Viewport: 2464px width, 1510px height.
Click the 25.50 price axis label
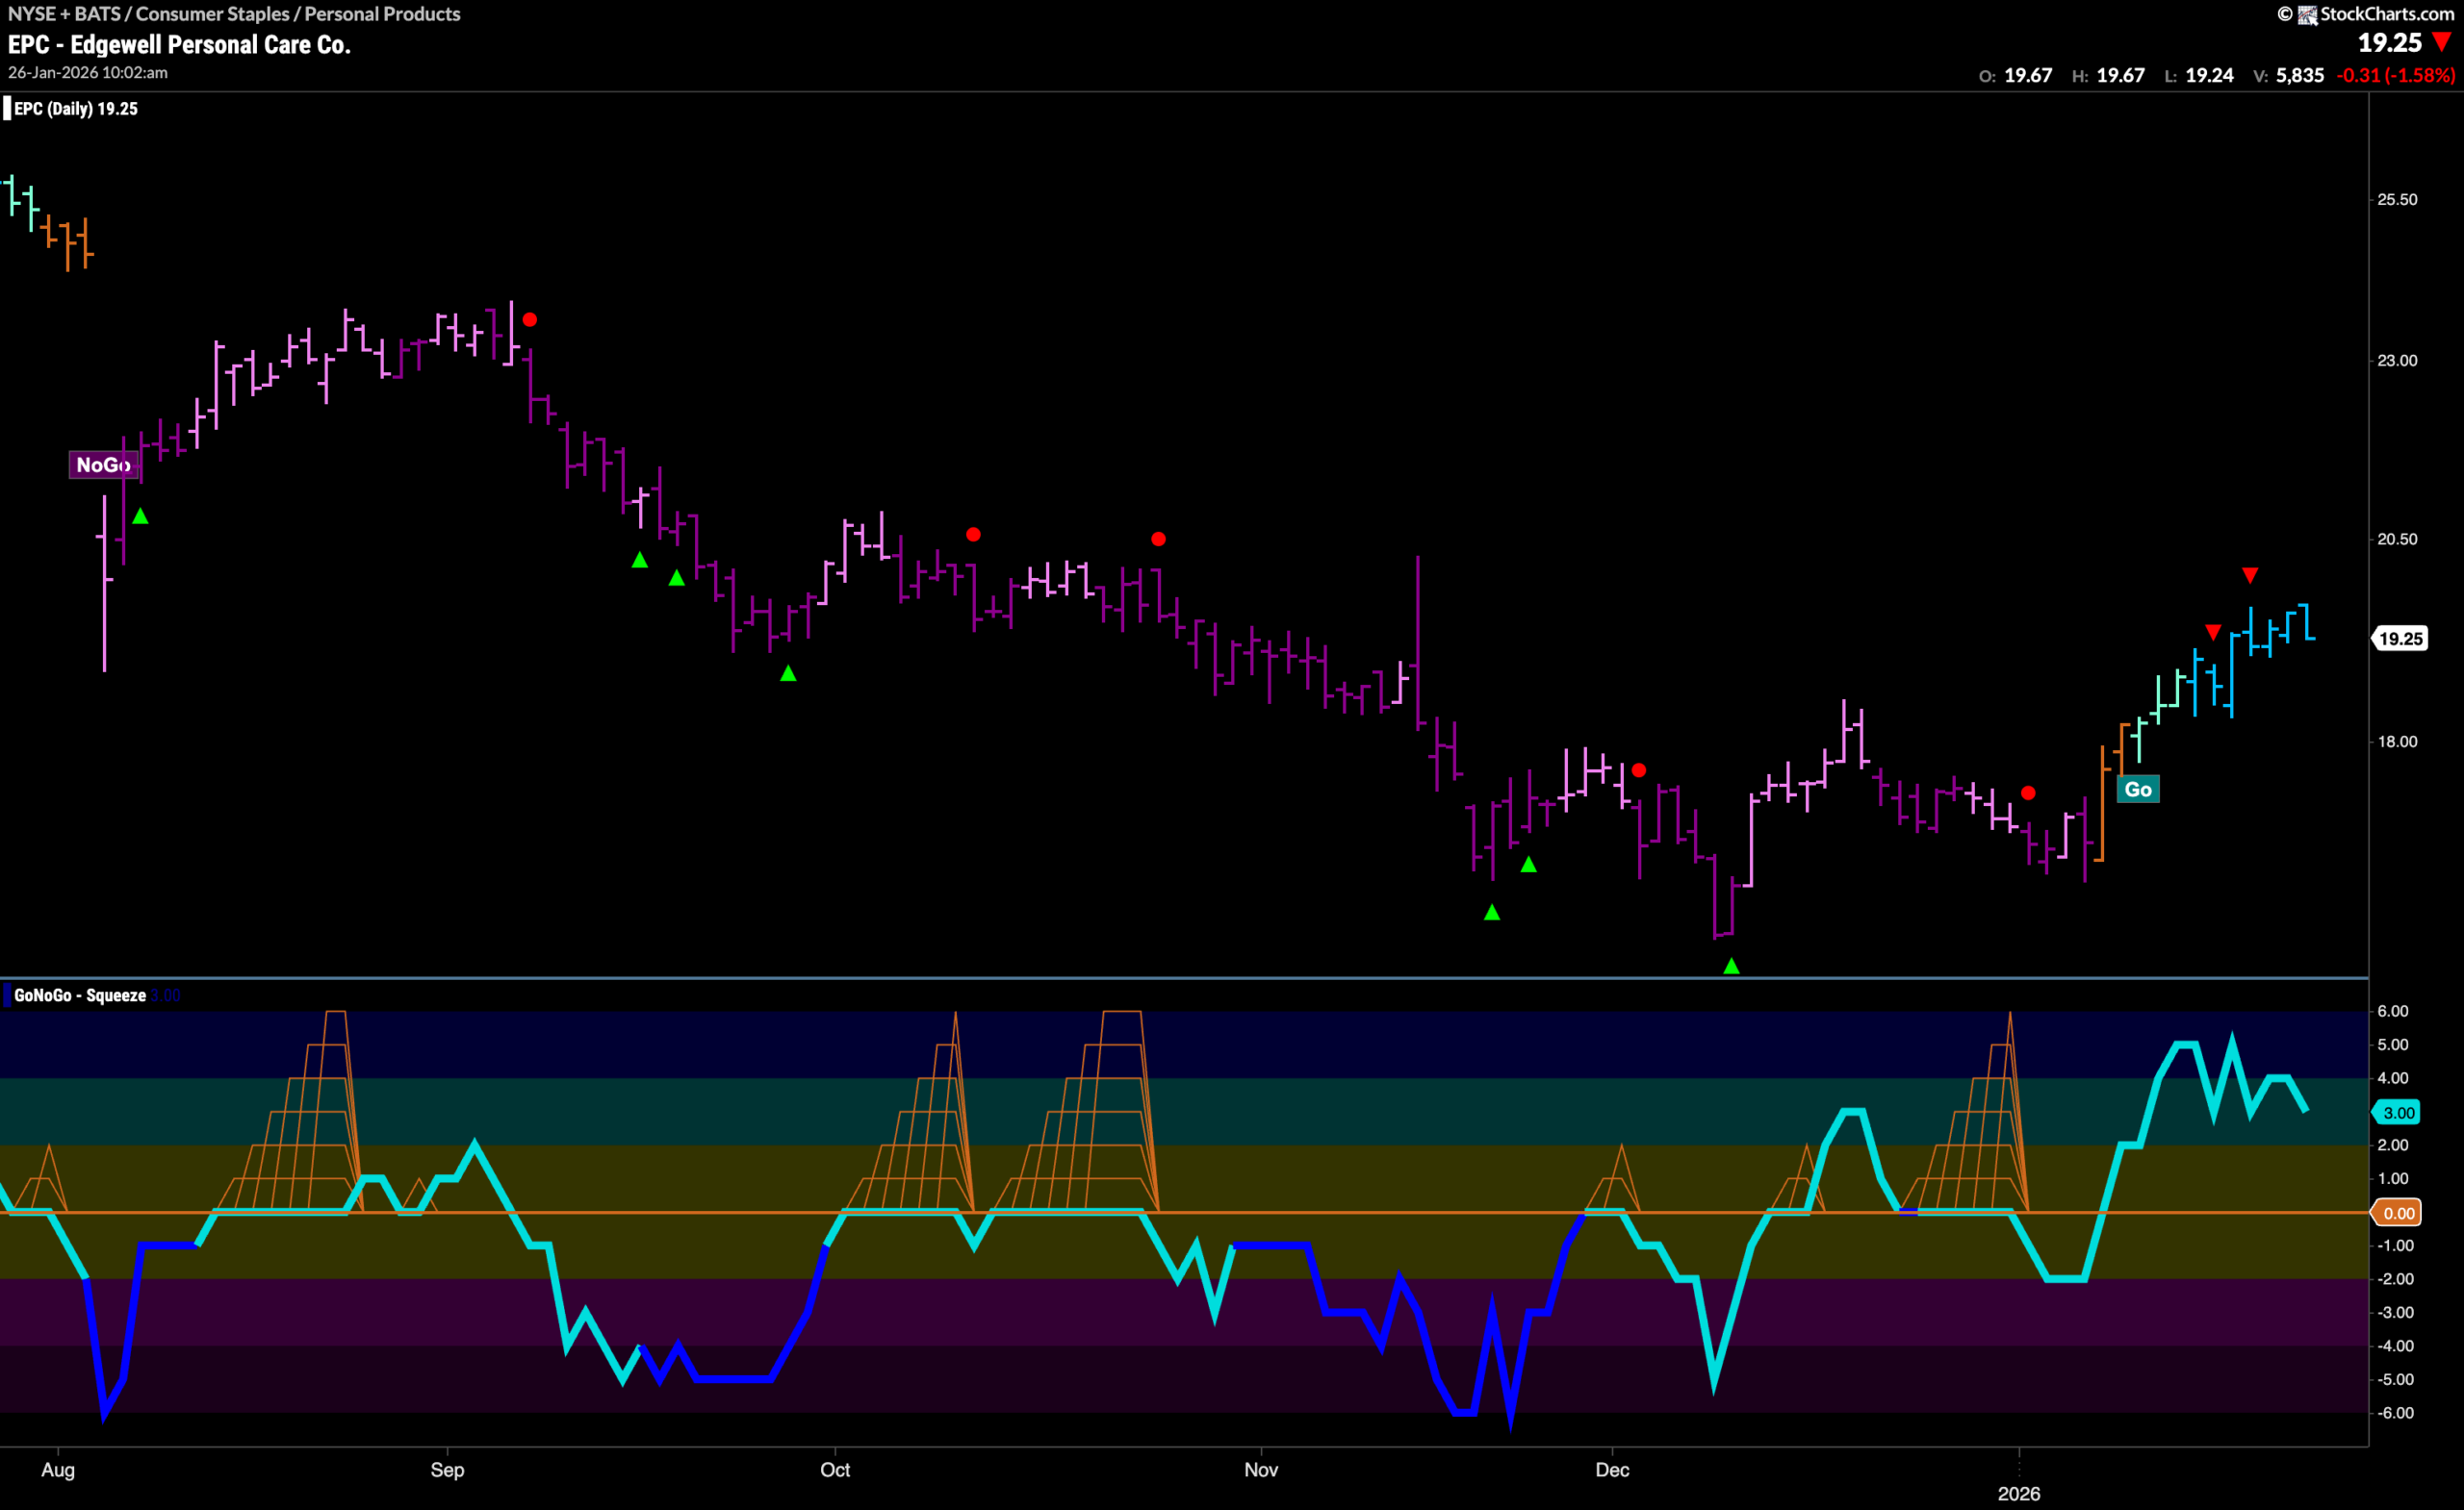point(2397,200)
